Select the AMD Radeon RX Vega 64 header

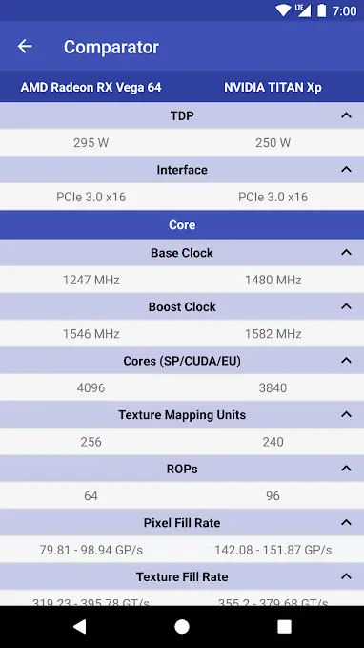click(91, 87)
